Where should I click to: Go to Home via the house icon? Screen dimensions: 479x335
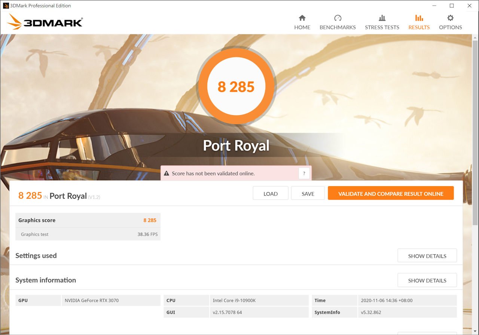(x=302, y=18)
